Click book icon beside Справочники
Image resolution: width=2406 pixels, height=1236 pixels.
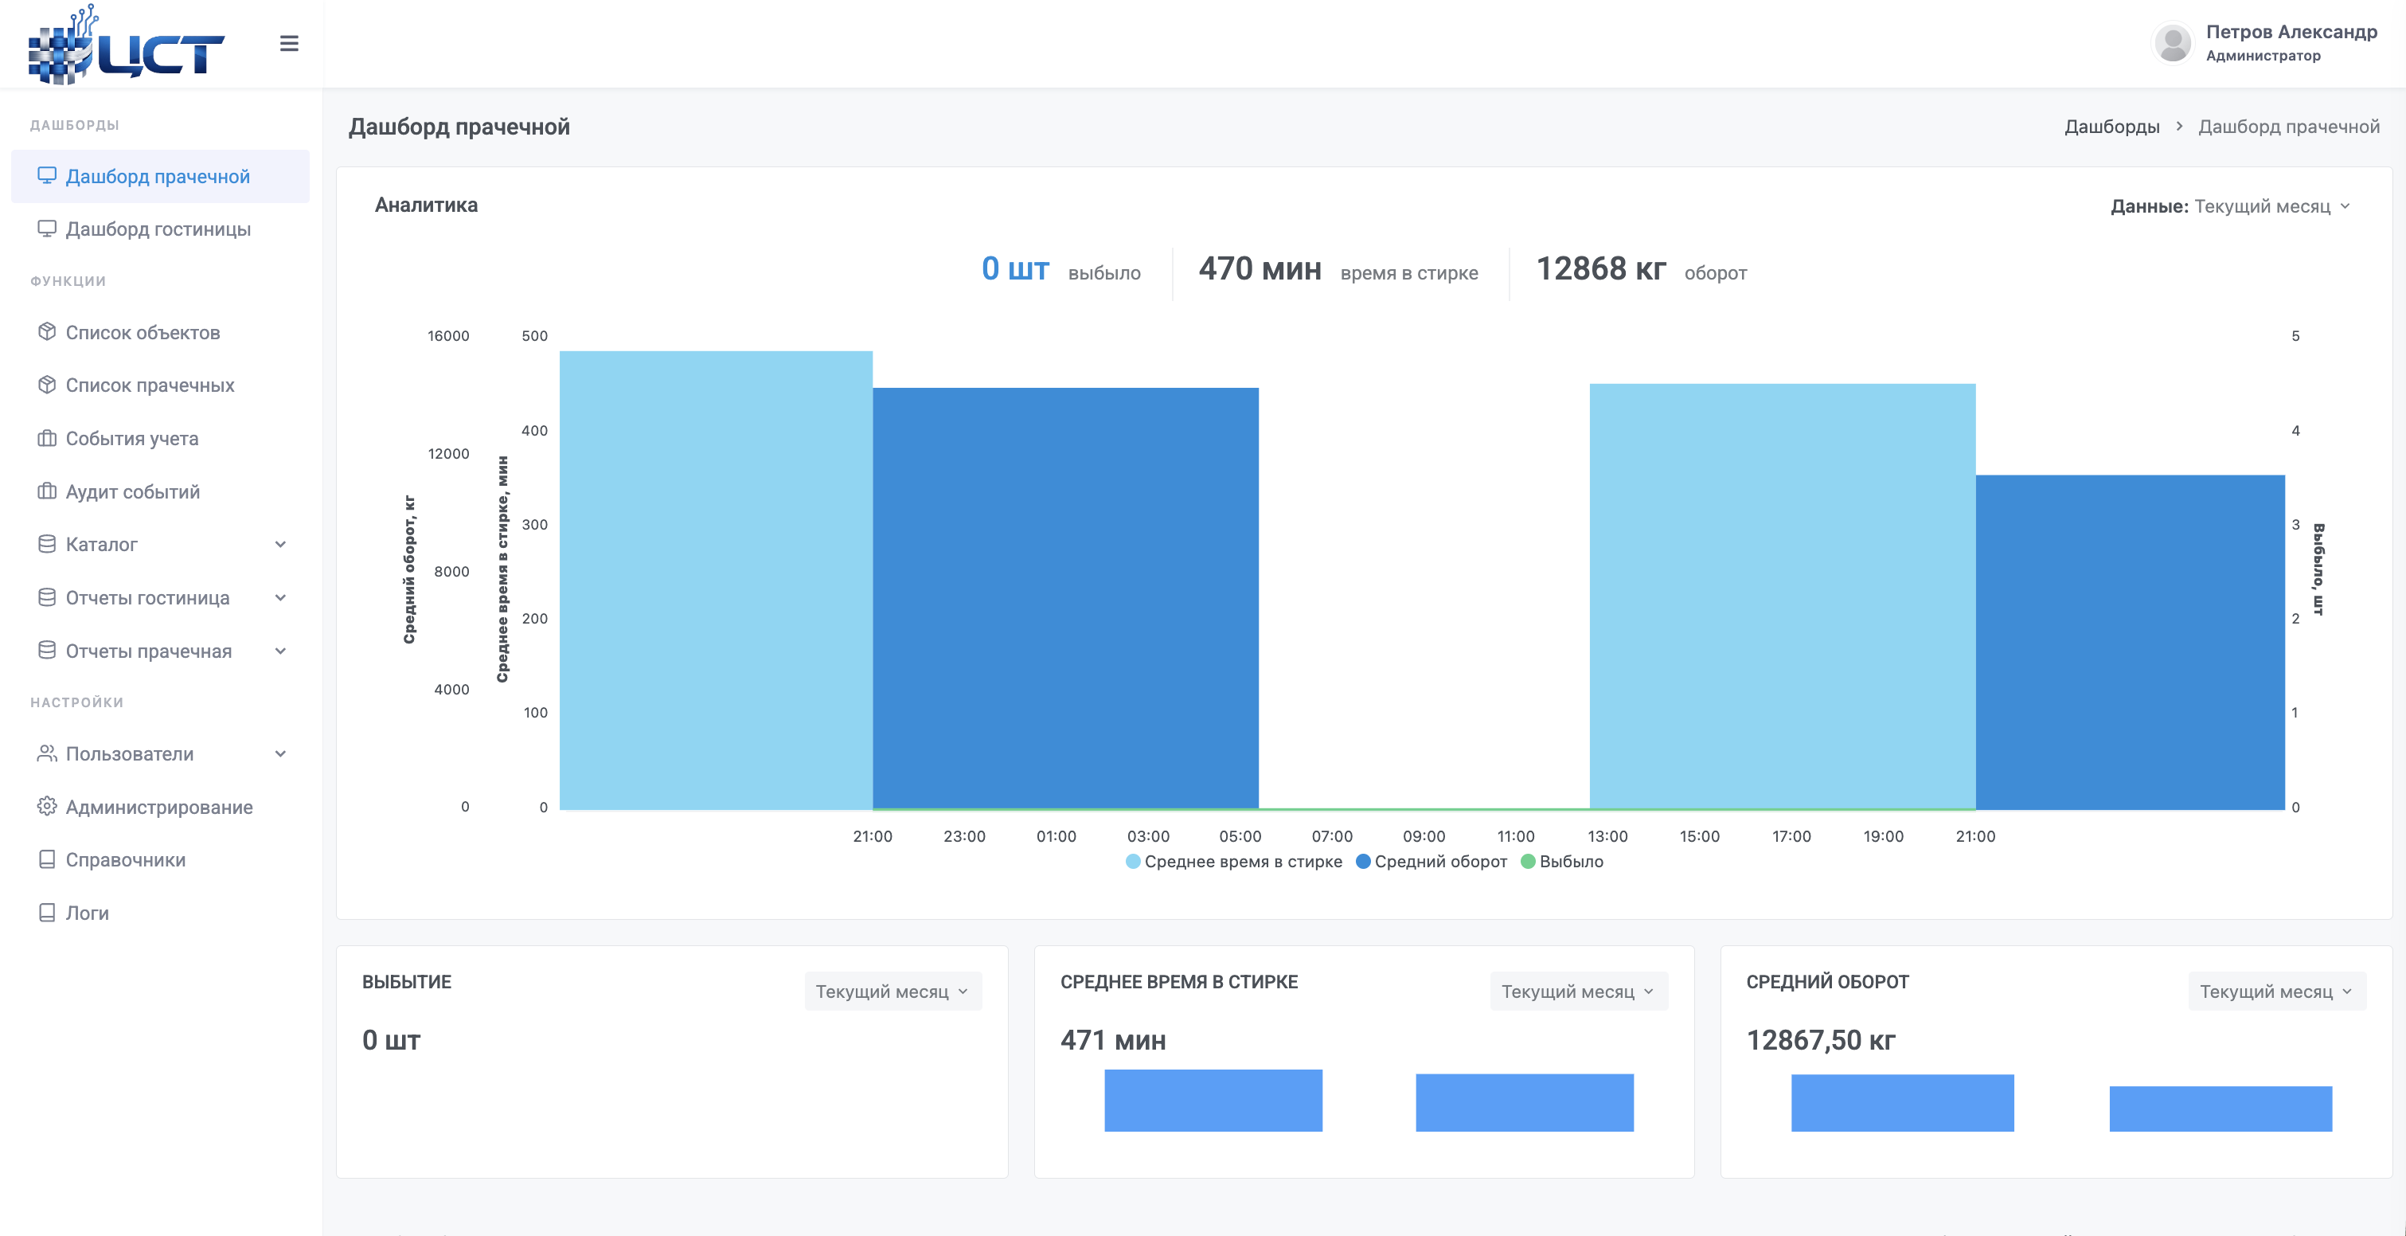click(47, 859)
